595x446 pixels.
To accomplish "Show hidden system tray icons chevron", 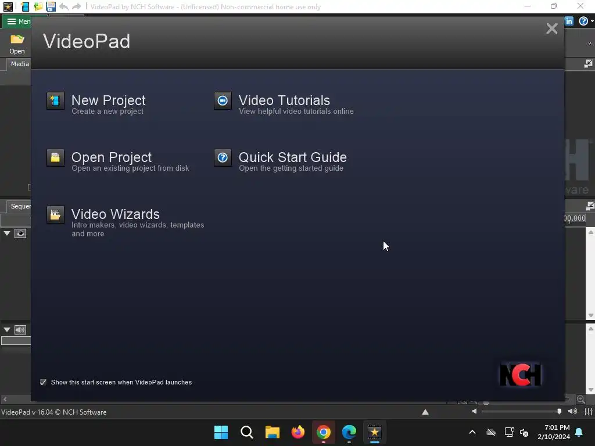I will 472,432.
